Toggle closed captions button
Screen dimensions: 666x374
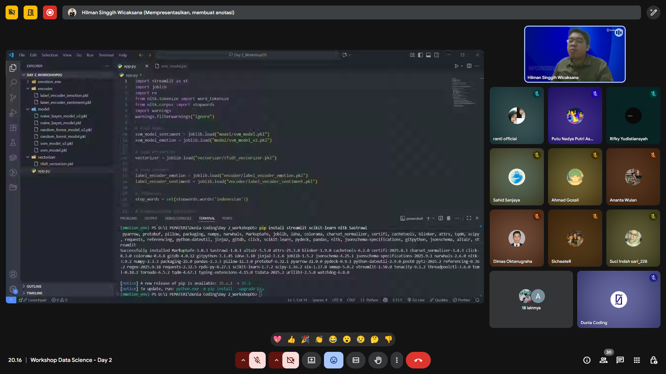[x=356, y=360]
